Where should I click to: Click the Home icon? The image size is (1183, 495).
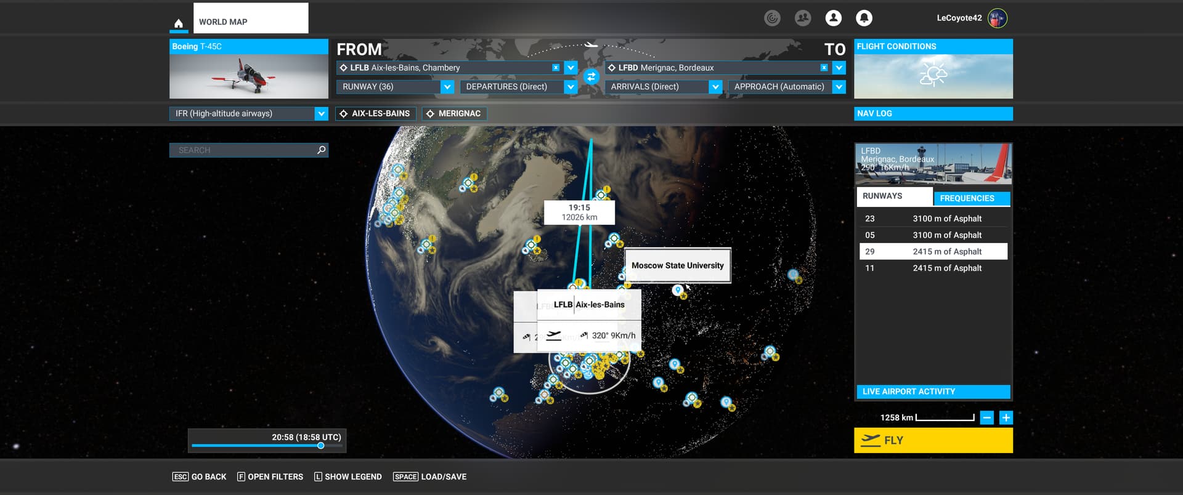[178, 23]
